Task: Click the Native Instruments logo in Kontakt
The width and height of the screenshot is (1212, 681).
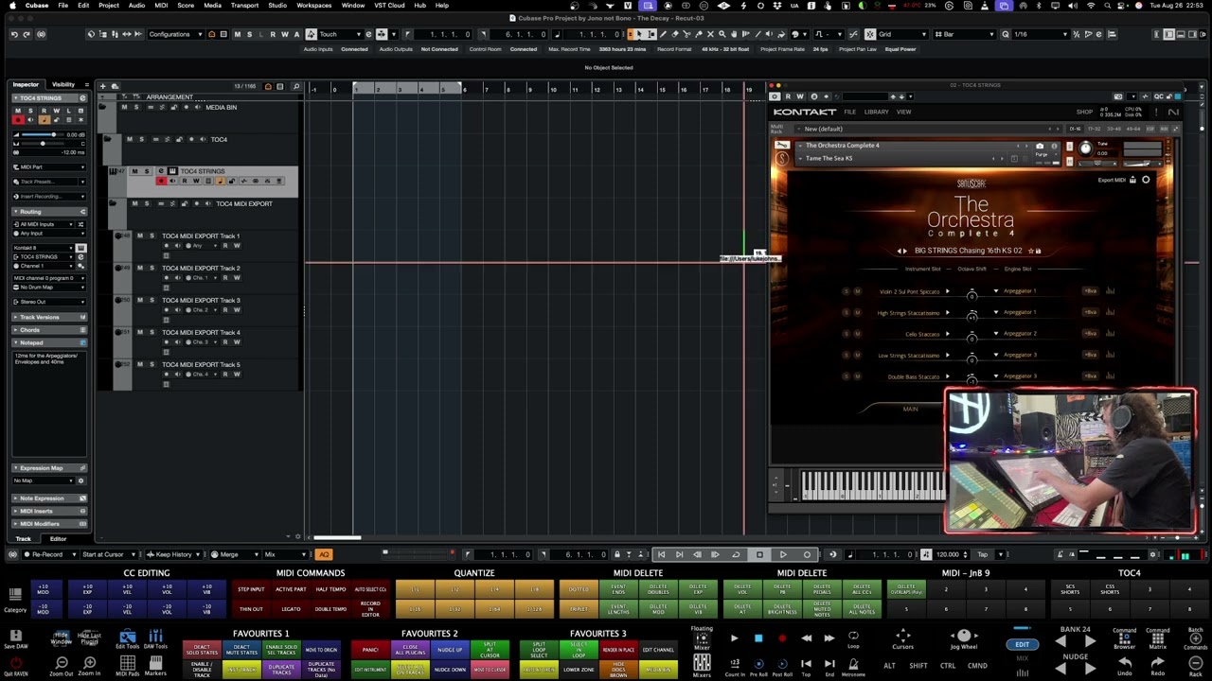Action: pyautogui.click(x=1173, y=112)
